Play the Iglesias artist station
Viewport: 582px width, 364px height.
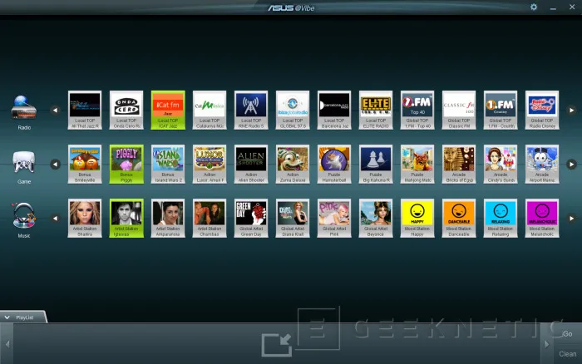tap(126, 219)
